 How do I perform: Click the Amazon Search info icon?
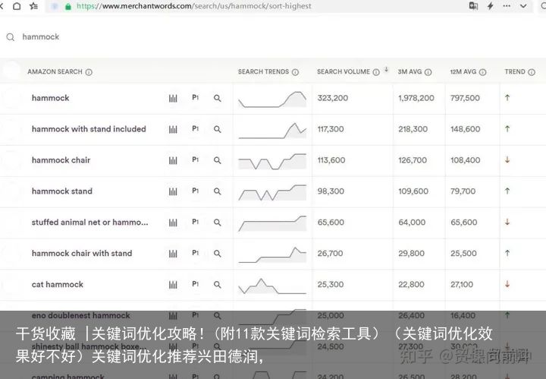point(89,72)
